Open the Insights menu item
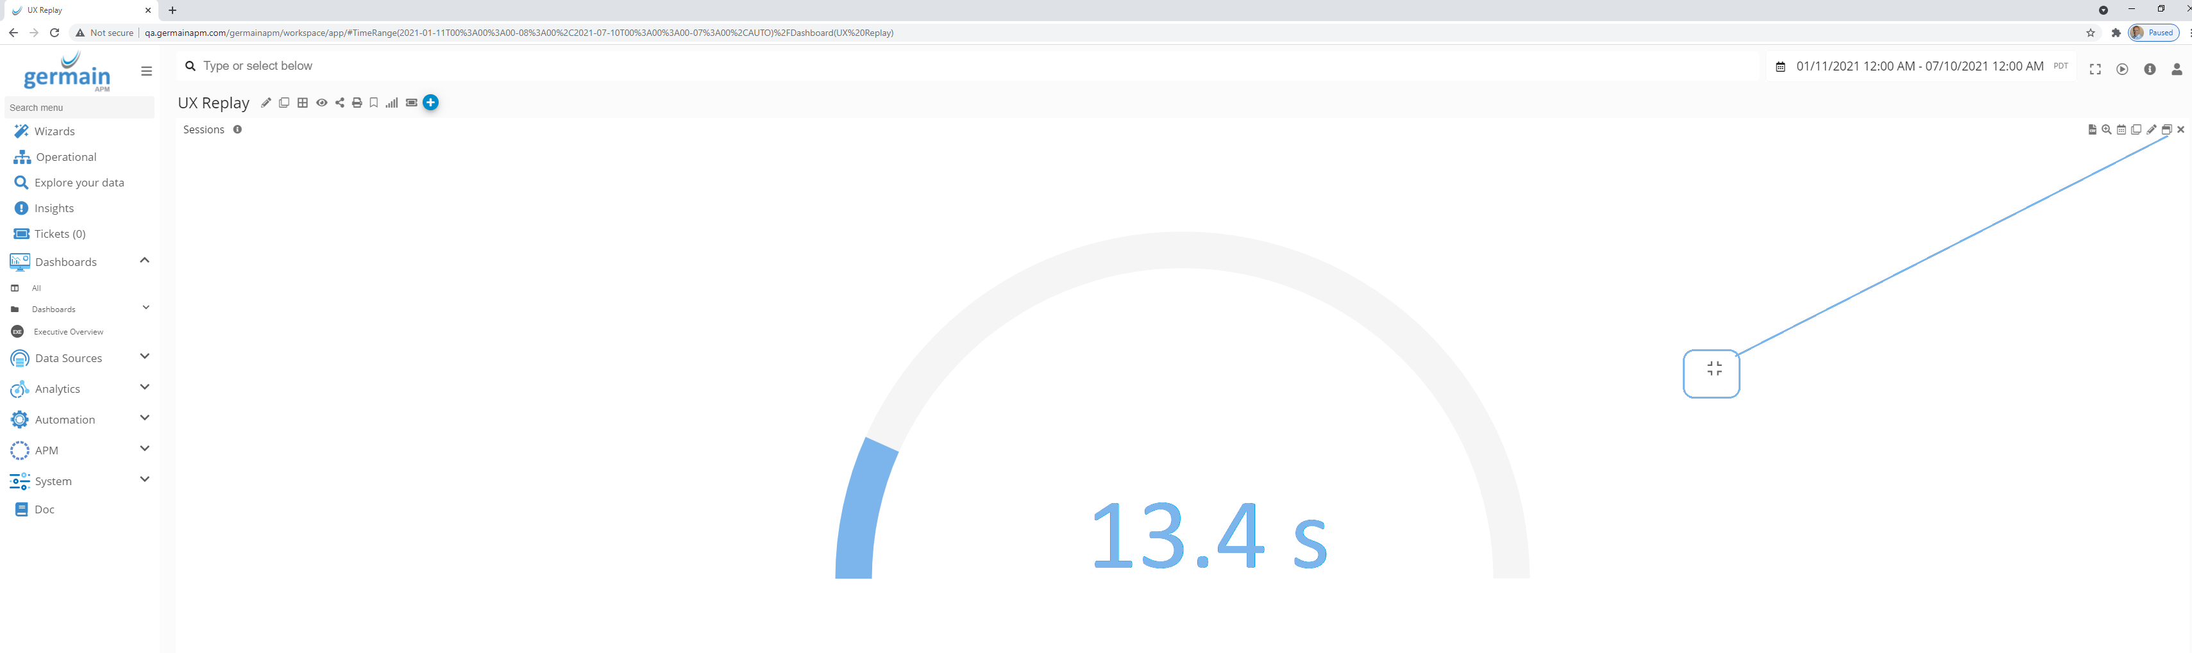 (54, 208)
